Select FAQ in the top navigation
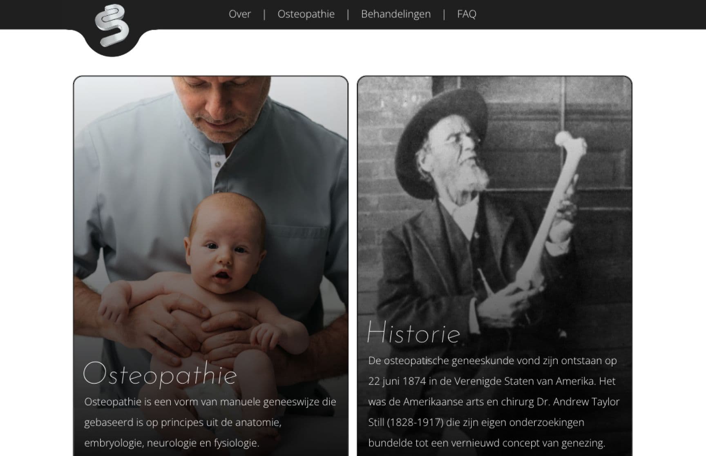The height and width of the screenshot is (456, 706). [467, 14]
